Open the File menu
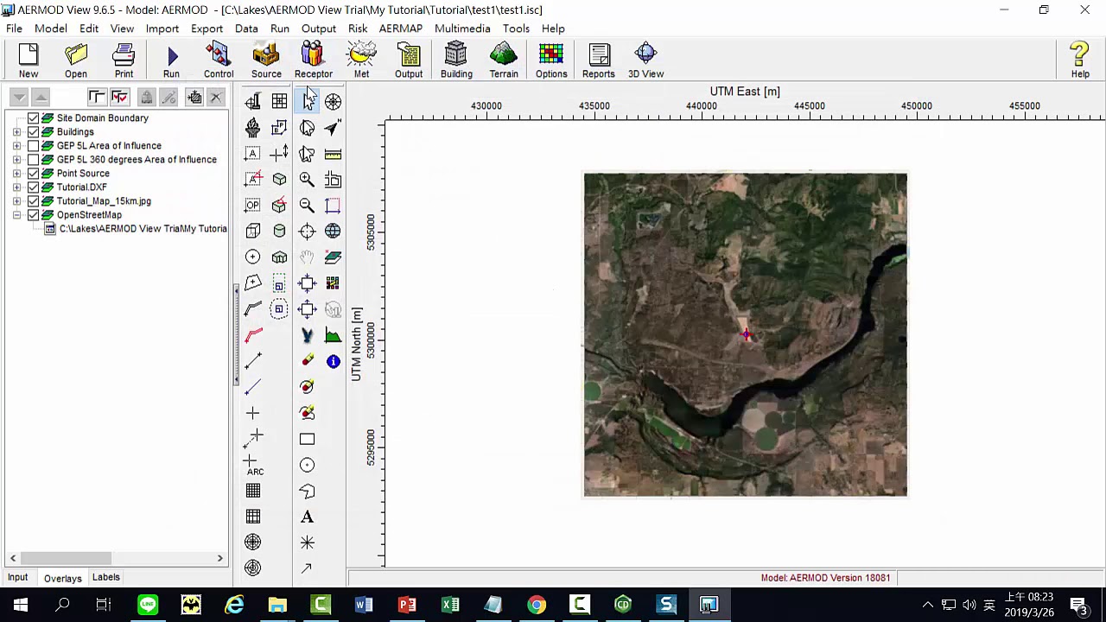Viewport: 1106px width, 622px height. pos(14,29)
